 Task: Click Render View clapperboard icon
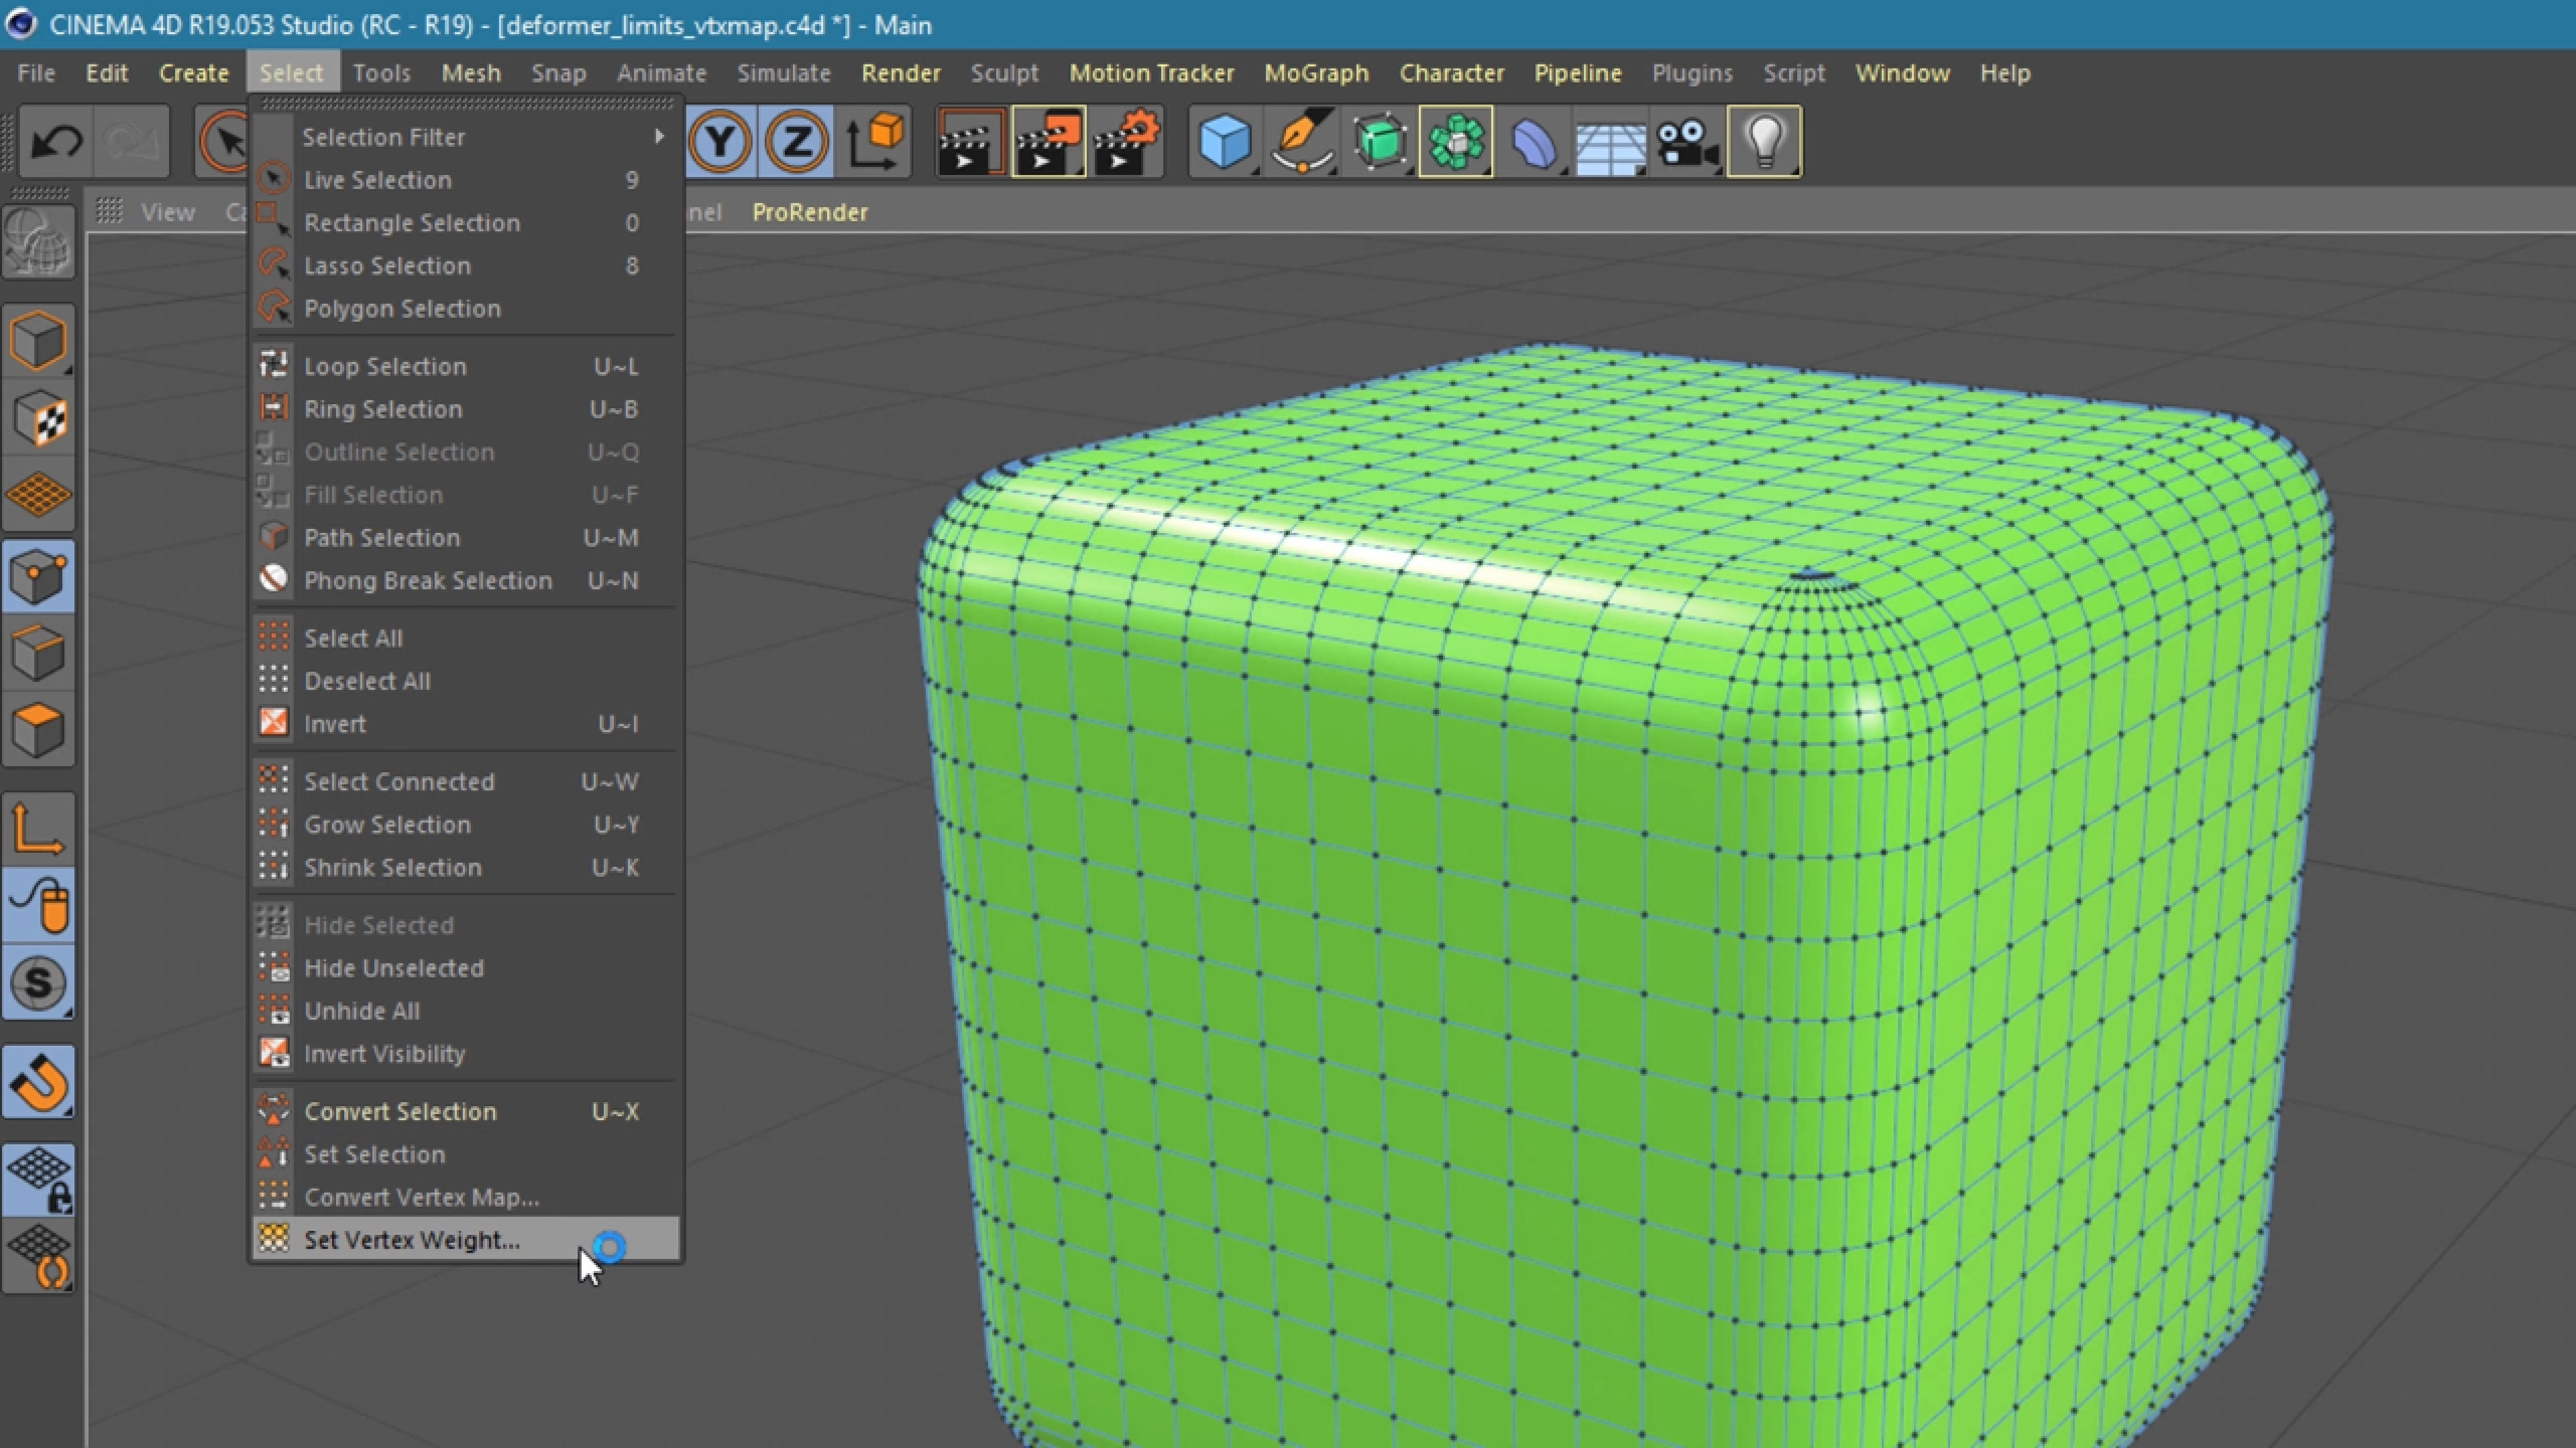970,141
